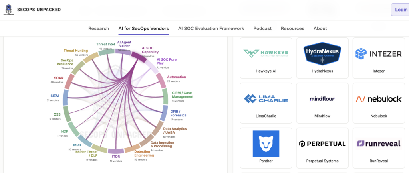Go to the Research tab
This screenshot has height=173, width=409.
[99, 29]
